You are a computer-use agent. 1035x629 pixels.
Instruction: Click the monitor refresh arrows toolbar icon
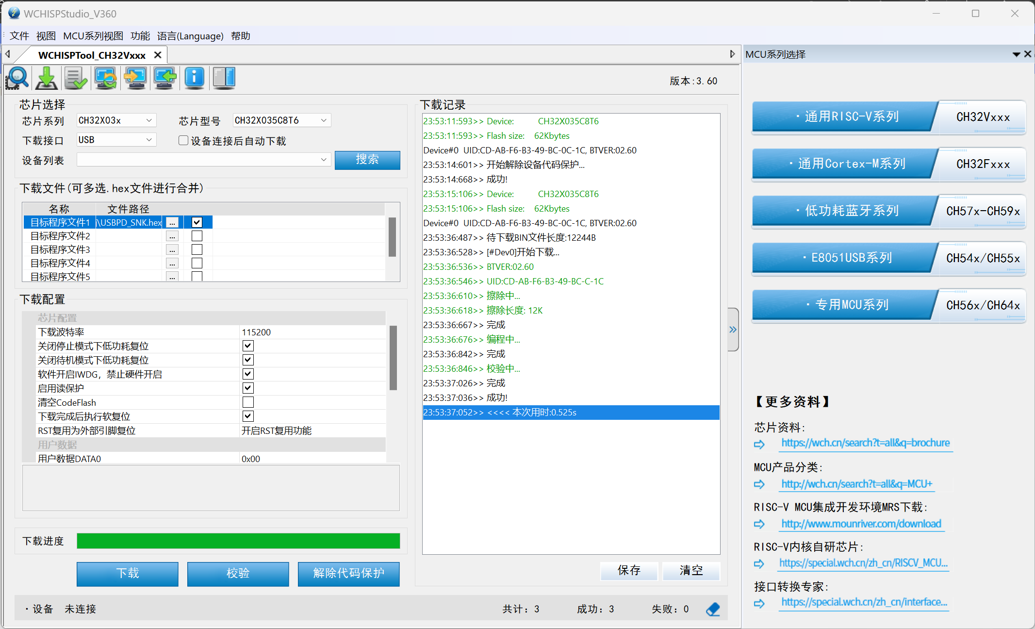[x=106, y=78]
